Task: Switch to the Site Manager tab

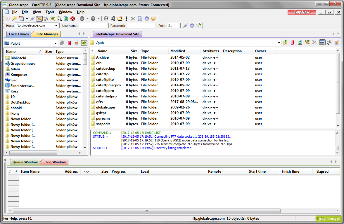Action: 47,34
